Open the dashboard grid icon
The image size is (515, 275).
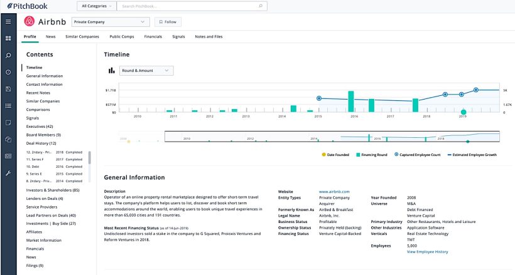click(x=8, y=38)
